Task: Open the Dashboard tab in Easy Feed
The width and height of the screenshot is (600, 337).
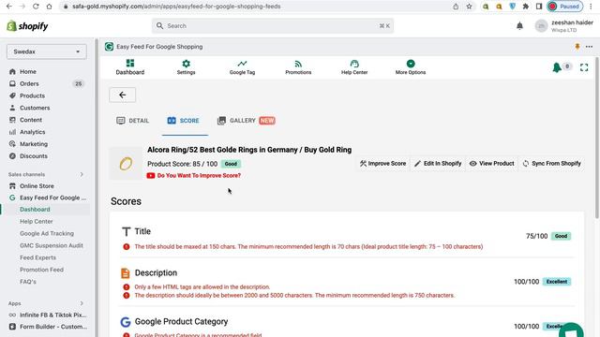Action: pyautogui.click(x=130, y=67)
